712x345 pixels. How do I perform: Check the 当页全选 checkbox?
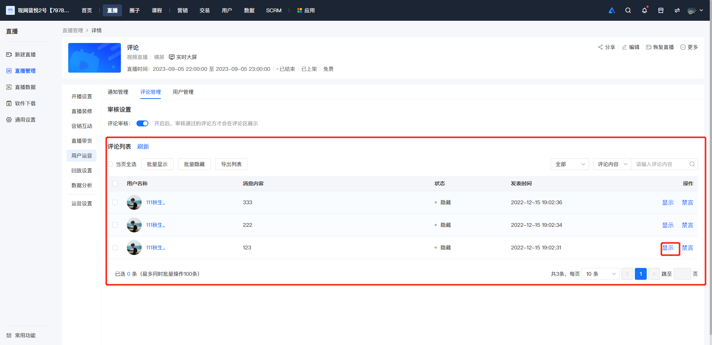(110, 164)
